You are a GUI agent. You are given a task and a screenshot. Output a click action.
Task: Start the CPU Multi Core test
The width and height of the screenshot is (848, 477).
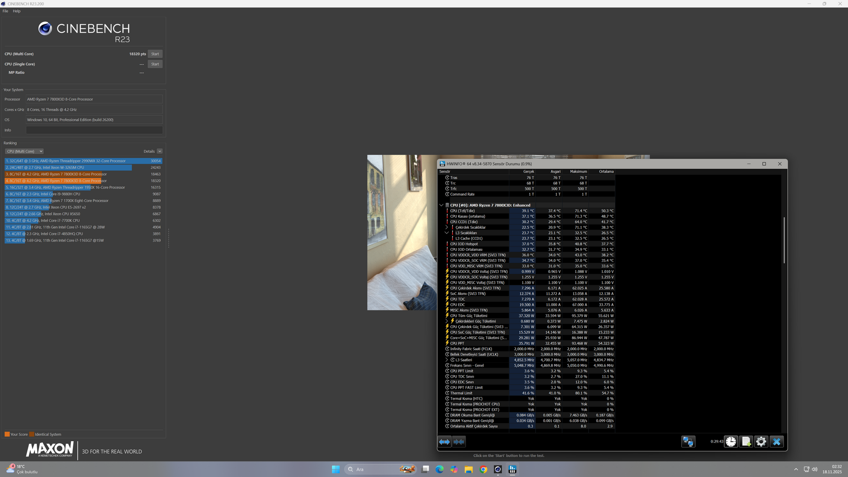click(x=155, y=54)
